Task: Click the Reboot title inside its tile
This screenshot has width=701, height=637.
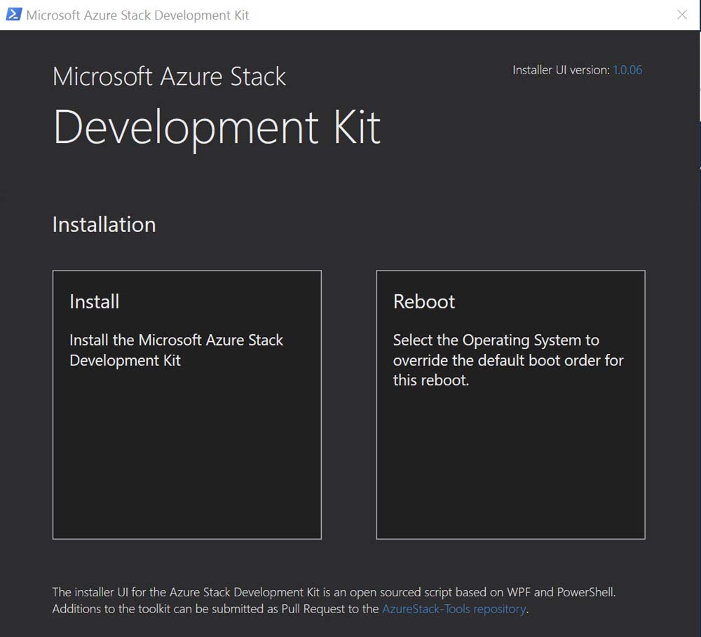Action: click(x=423, y=302)
